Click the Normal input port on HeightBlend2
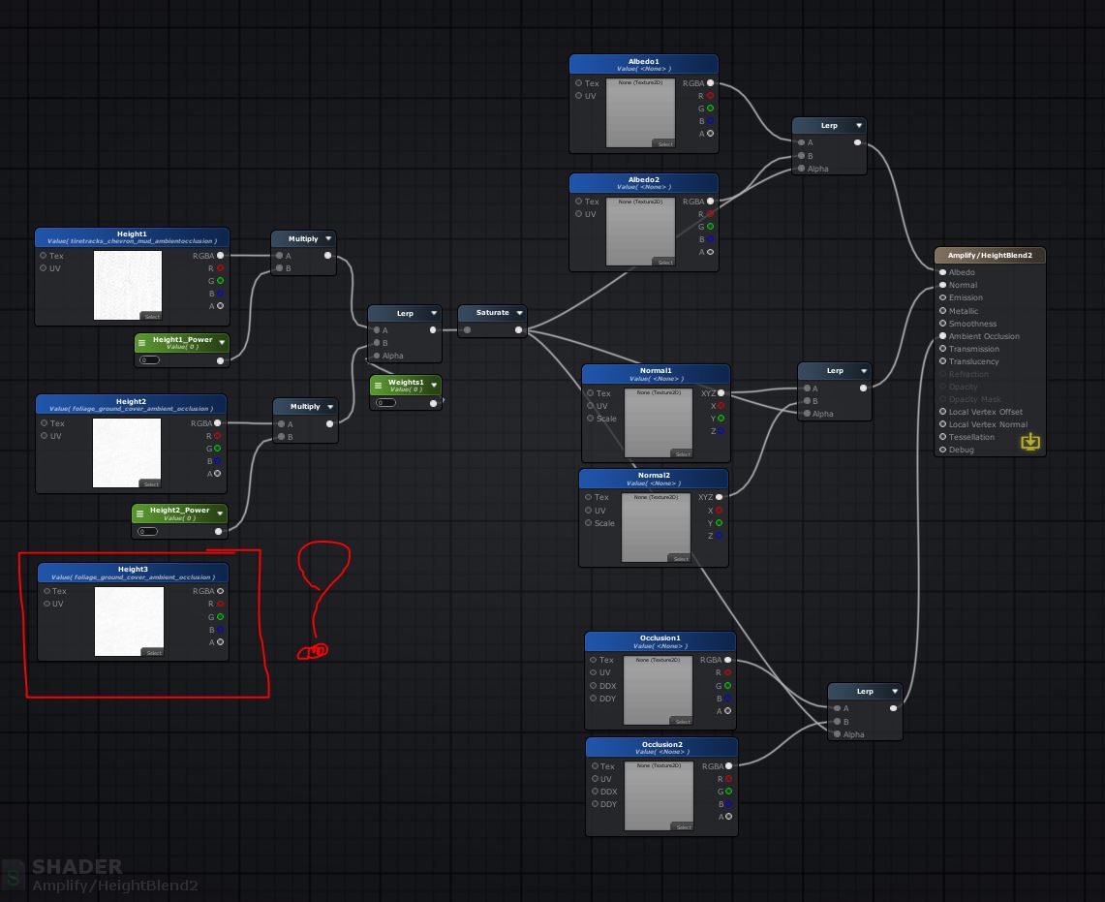The image size is (1105, 902). click(943, 285)
